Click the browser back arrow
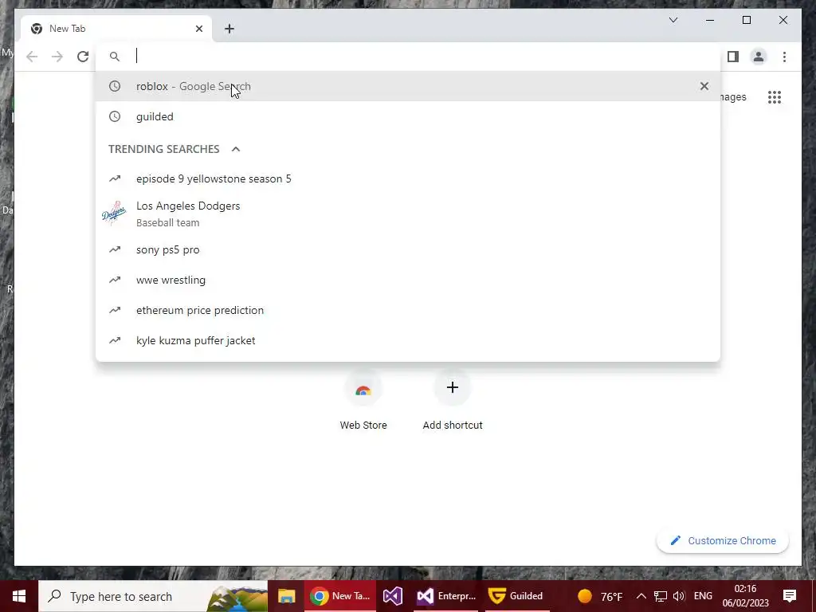 [32, 57]
